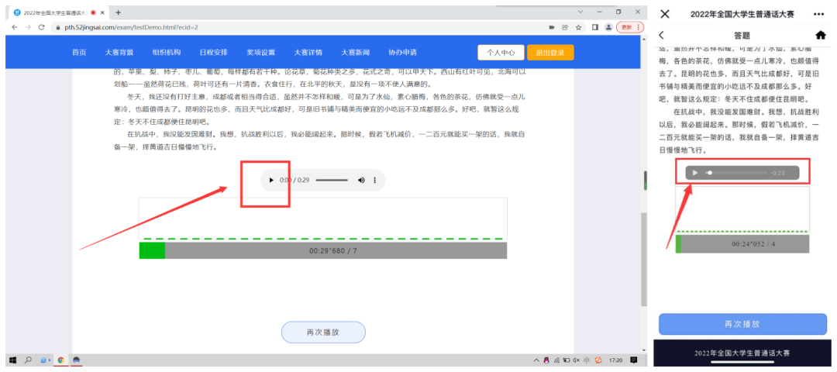Play the audio in the web player
This screenshot has width=837, height=372.
click(x=271, y=180)
